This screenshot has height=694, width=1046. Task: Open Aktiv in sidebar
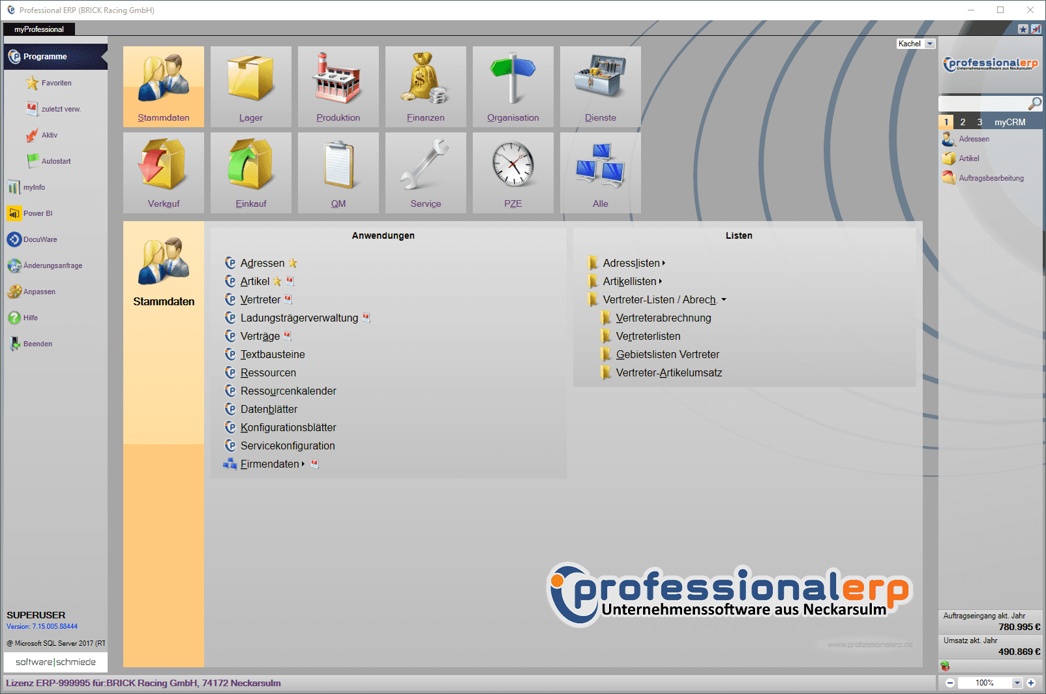(42, 135)
